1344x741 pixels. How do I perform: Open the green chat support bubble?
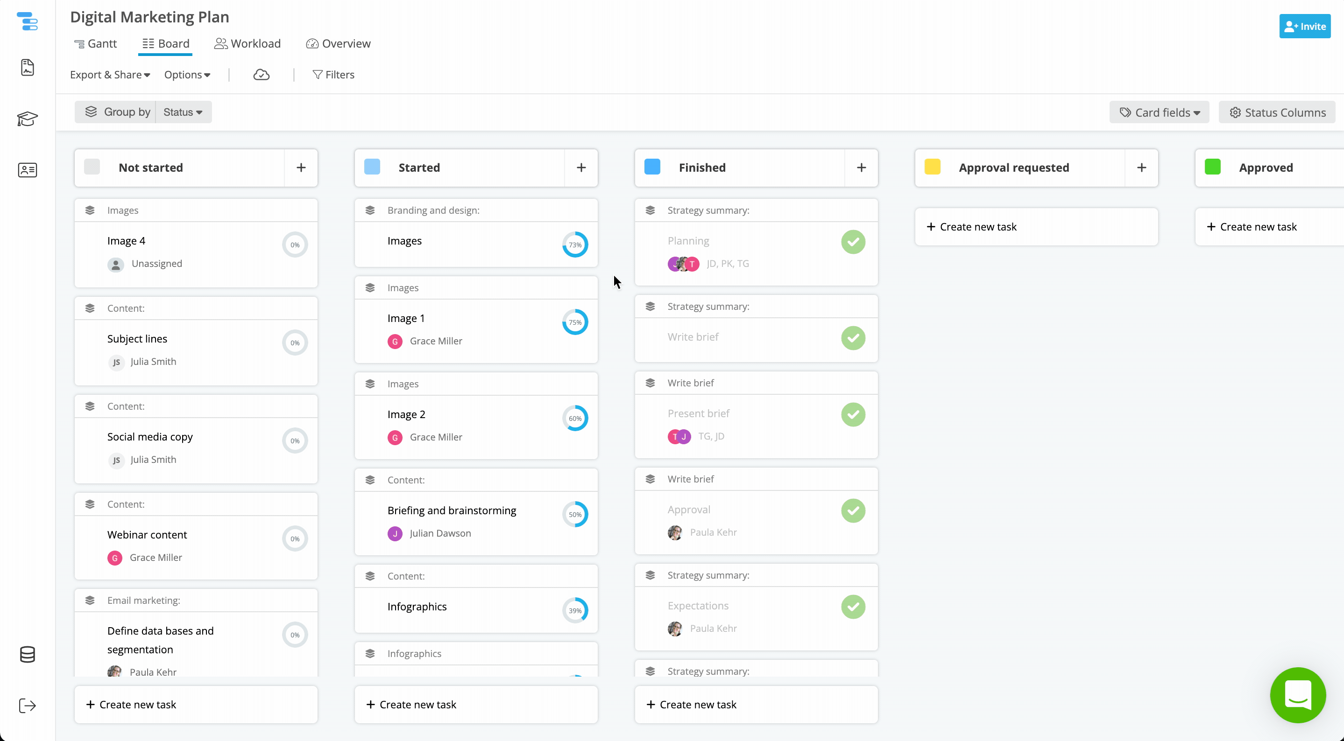(1298, 695)
